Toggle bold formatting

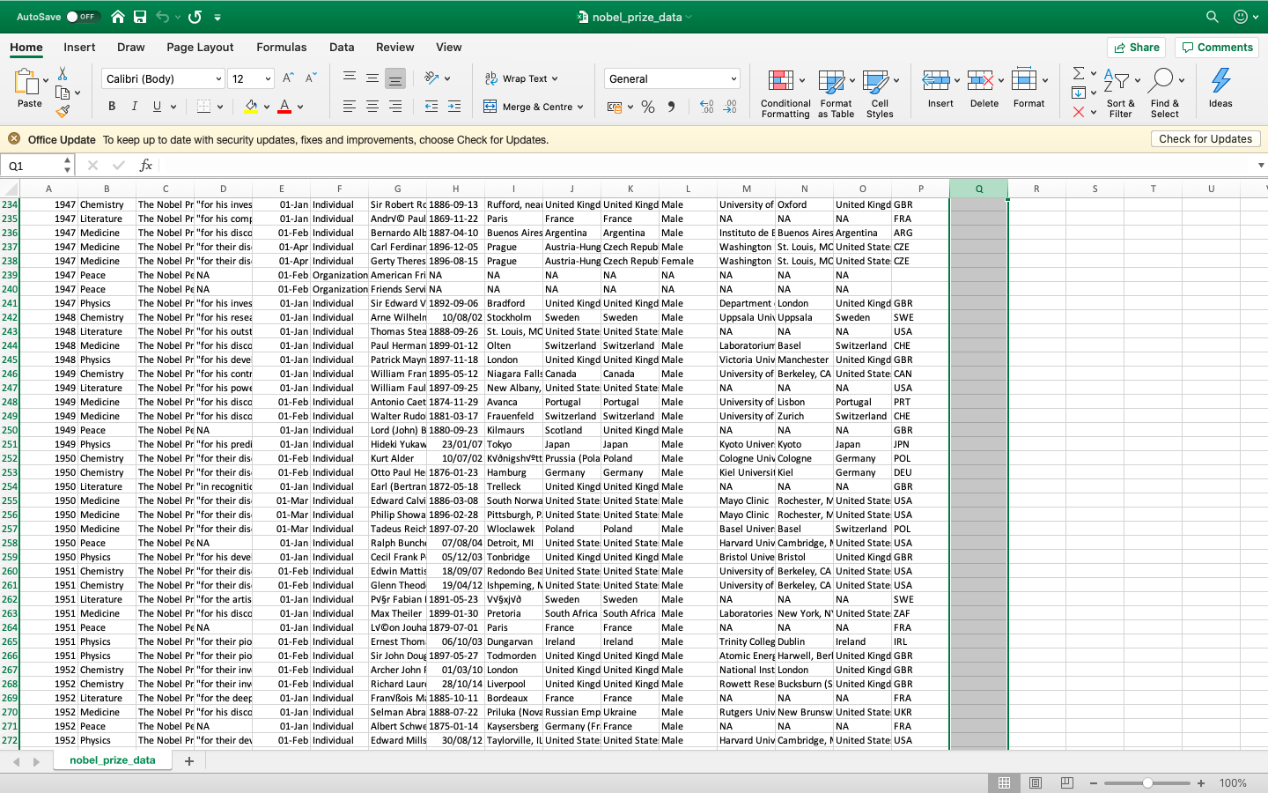111,106
